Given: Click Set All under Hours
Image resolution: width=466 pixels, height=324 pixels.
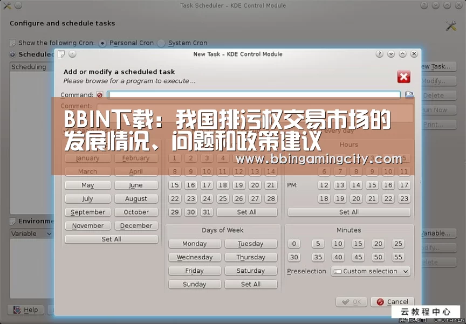Looking at the screenshot, I should 349,212.
